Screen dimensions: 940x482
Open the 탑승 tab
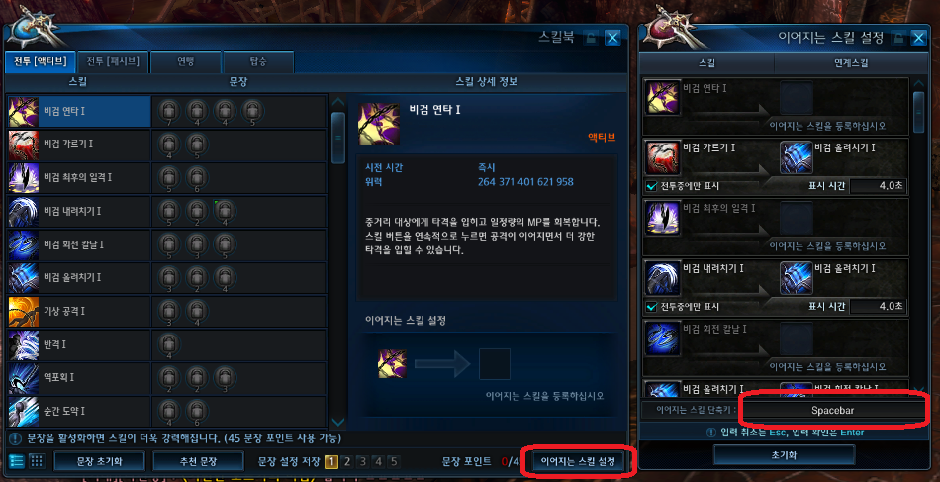tap(258, 61)
